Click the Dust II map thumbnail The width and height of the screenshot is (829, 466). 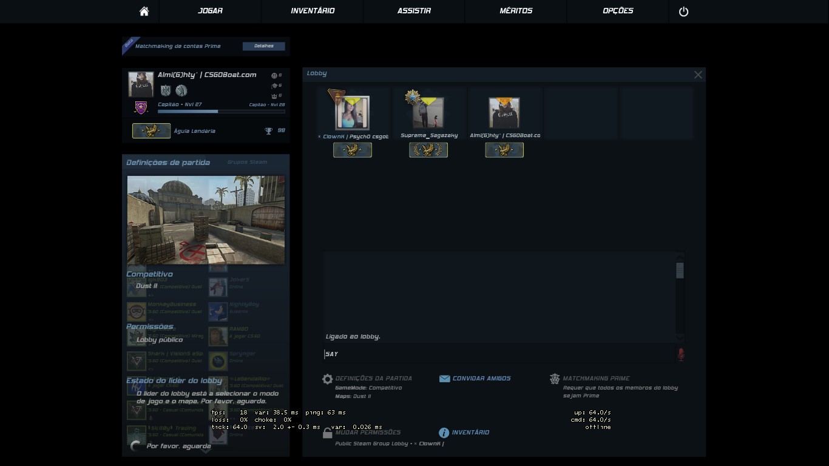[206, 220]
